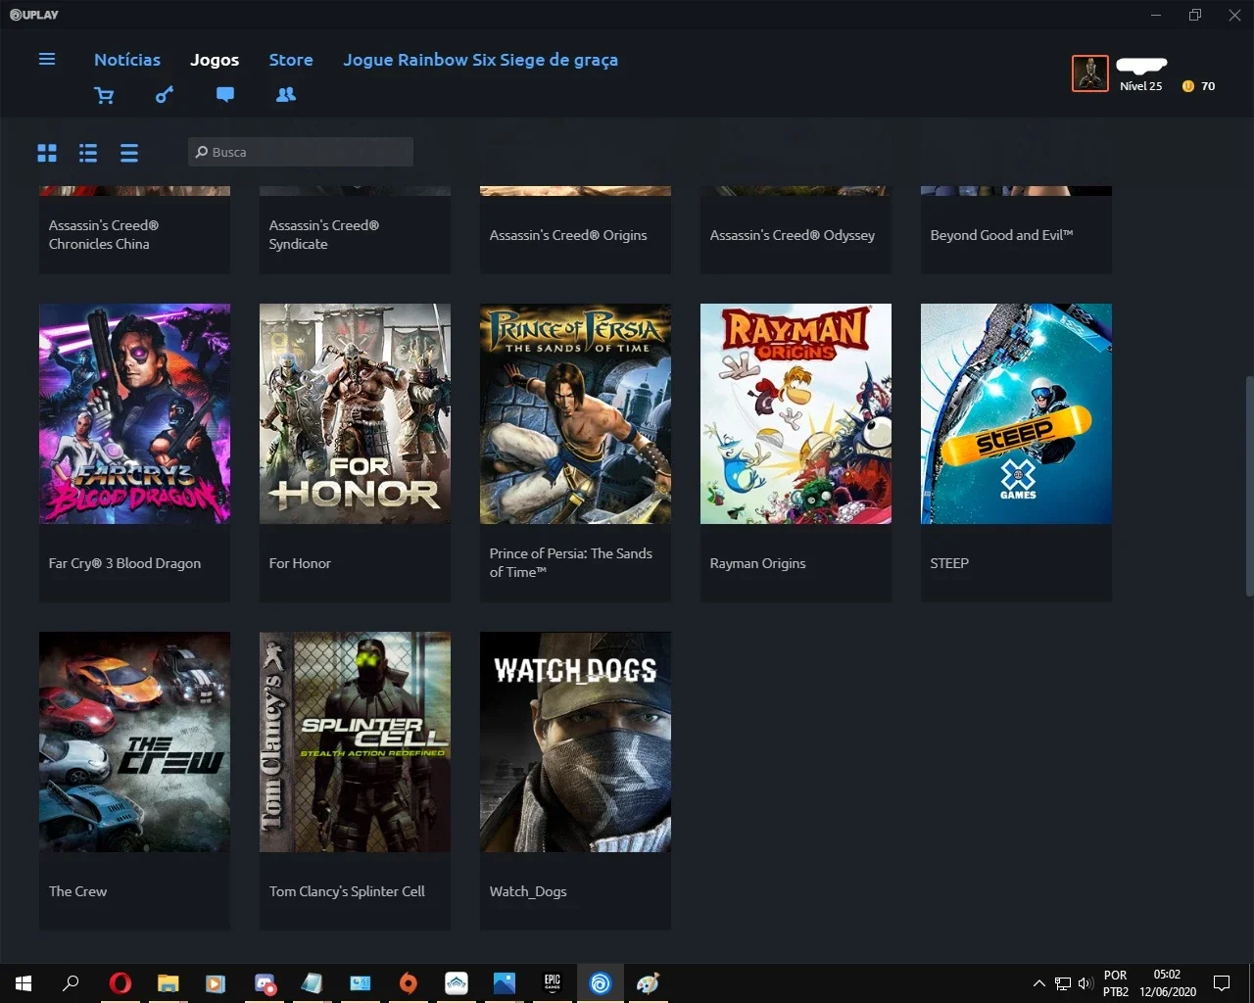This screenshot has height=1003, width=1254.
Task: Switch to detailed list view
Action: coord(88,153)
